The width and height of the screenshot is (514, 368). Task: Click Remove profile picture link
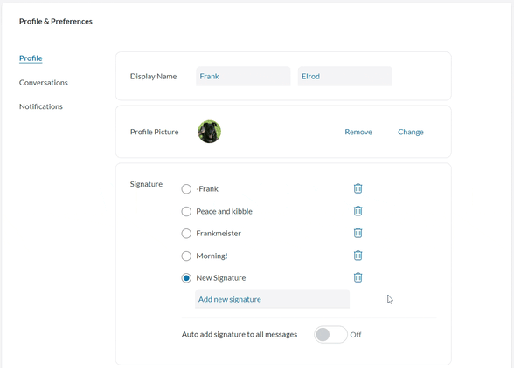tap(358, 132)
